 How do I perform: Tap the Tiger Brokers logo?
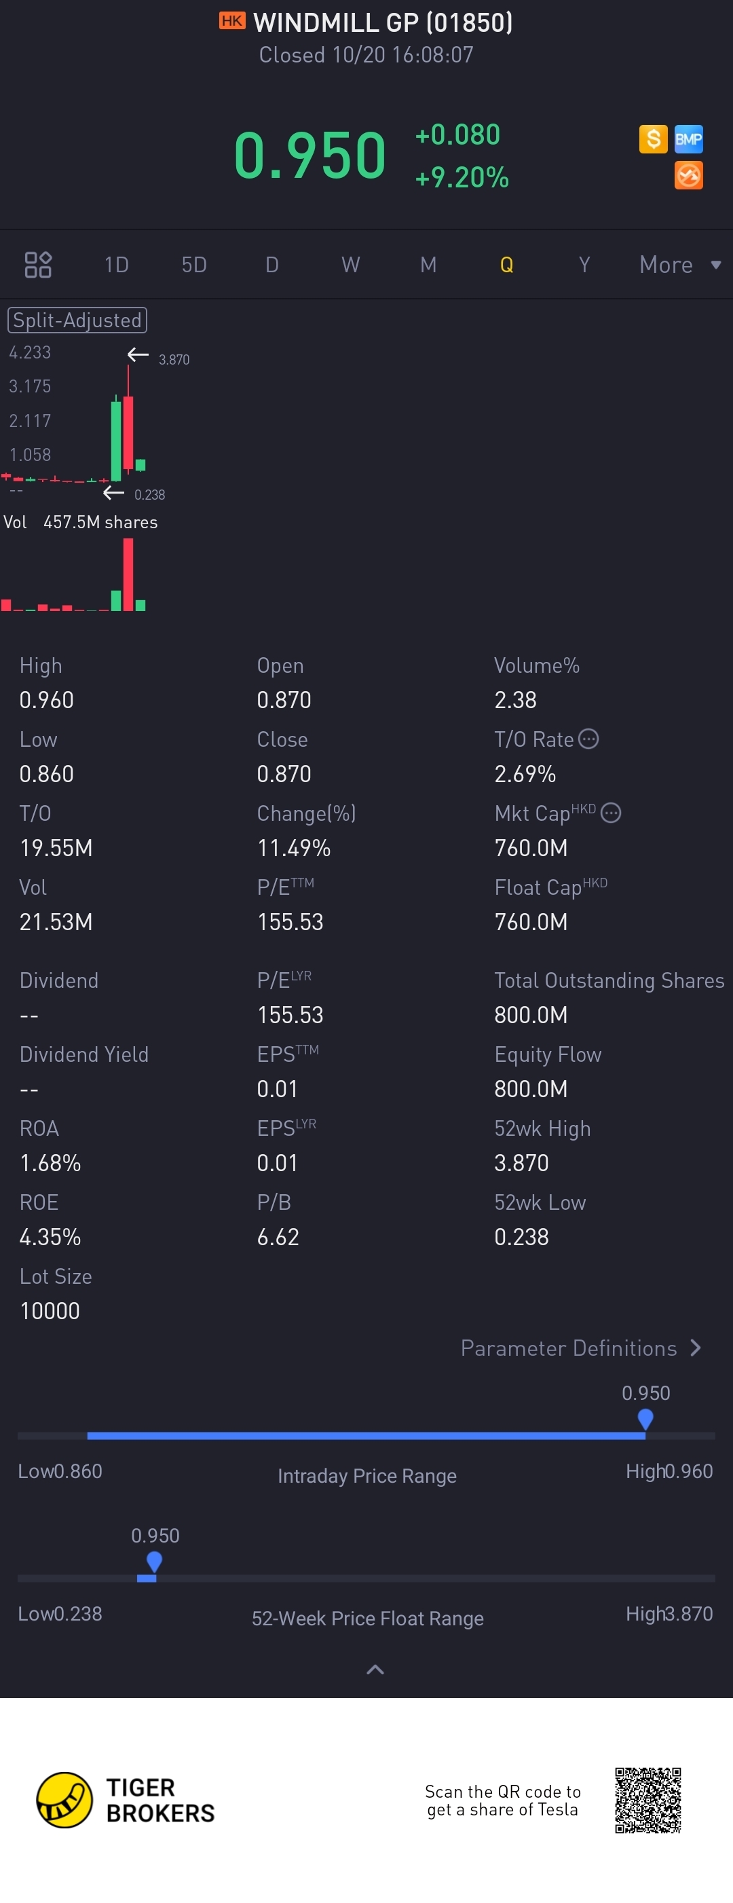pos(65,1800)
